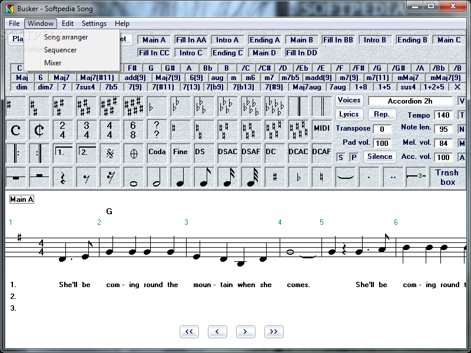Select the natural accidental
The width and height of the screenshot is (471, 353).
(x=321, y=177)
